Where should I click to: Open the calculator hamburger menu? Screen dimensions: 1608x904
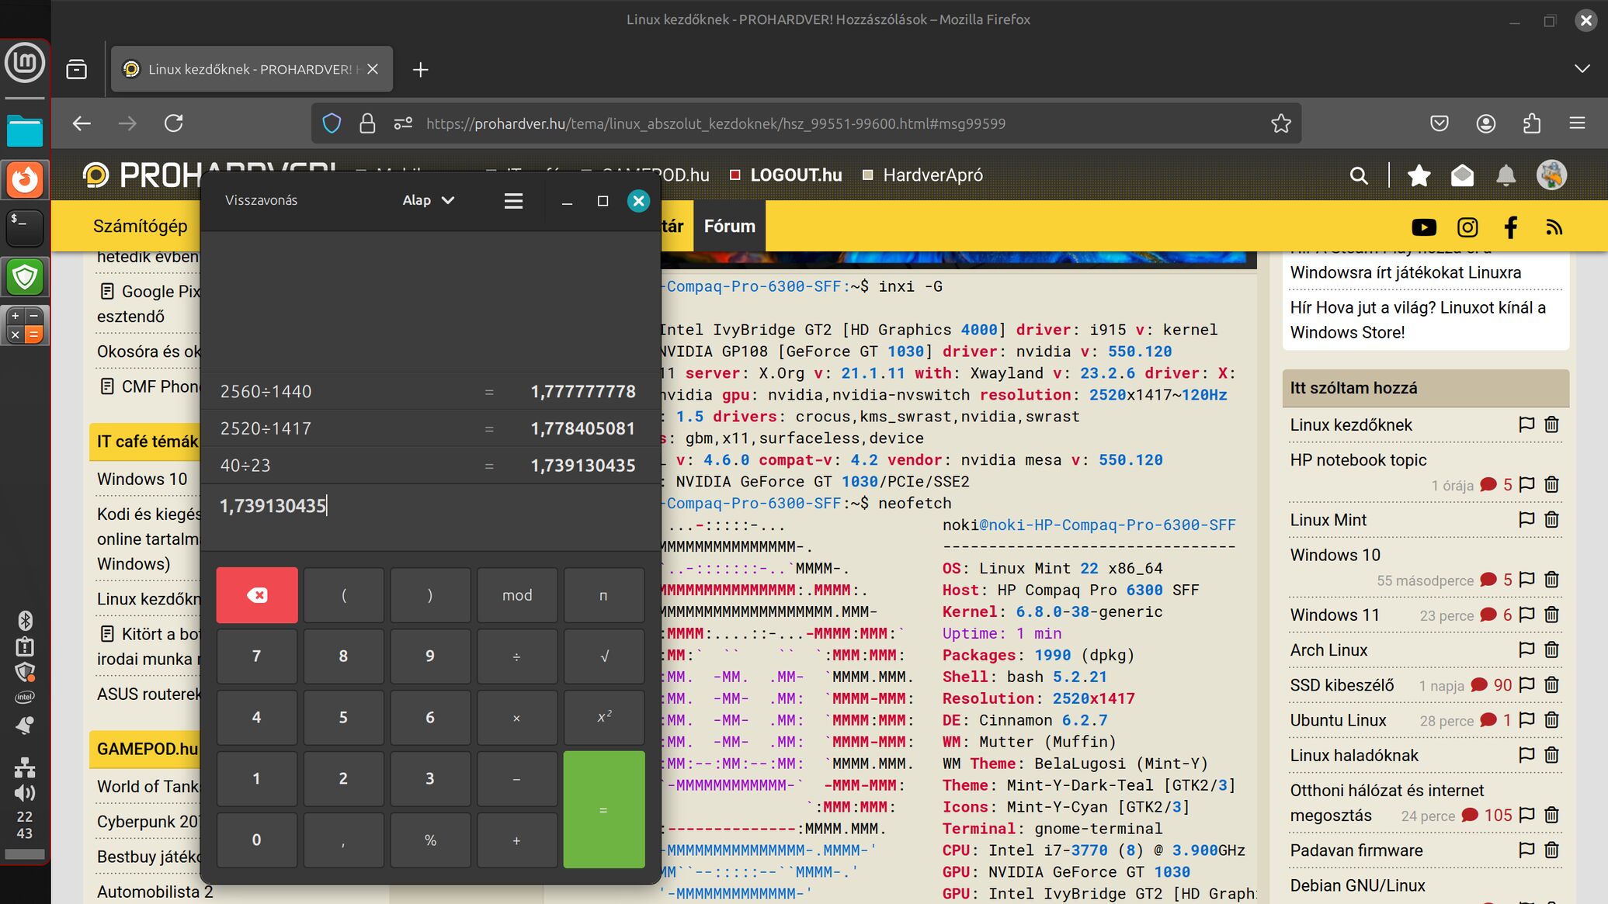513,201
